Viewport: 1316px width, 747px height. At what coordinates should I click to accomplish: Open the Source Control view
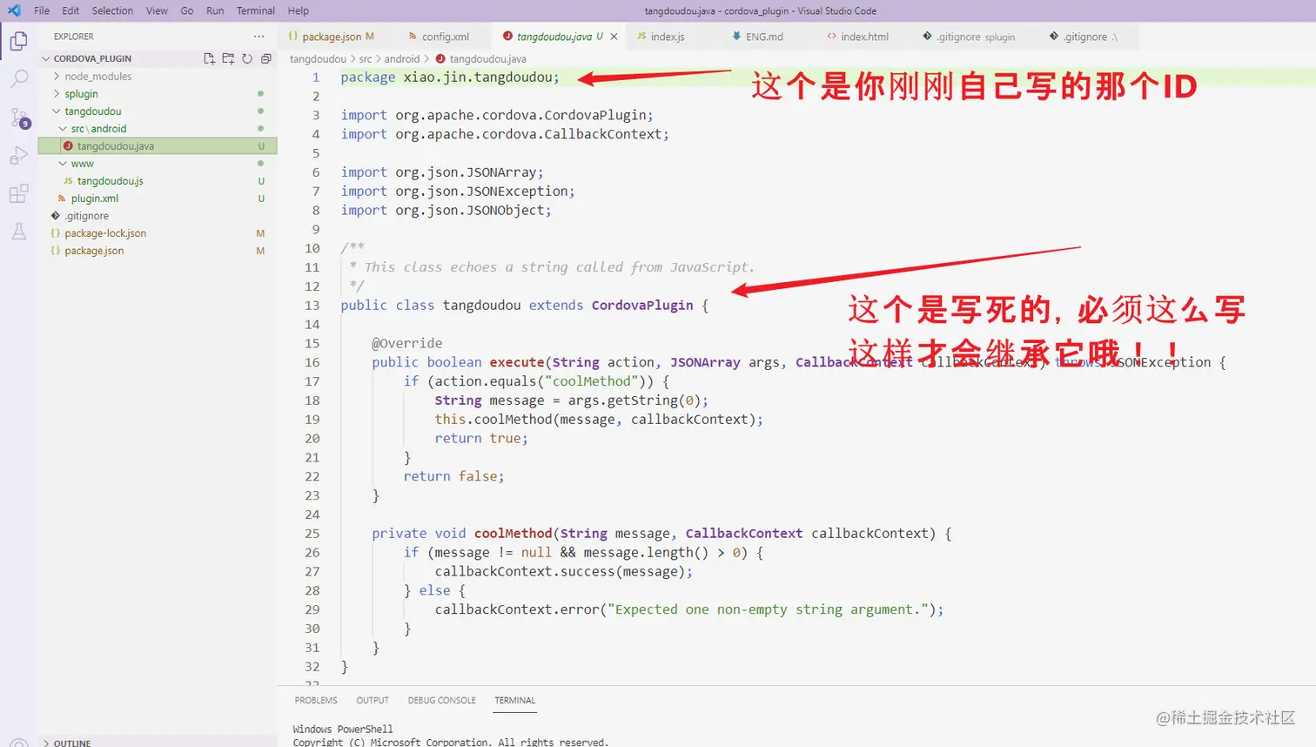point(18,118)
